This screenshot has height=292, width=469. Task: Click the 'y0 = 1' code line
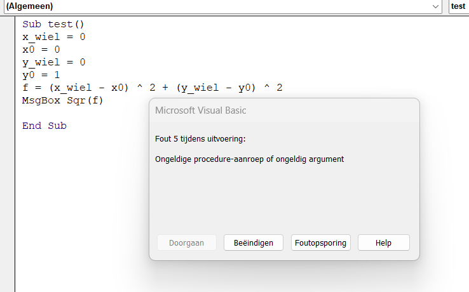pos(41,75)
